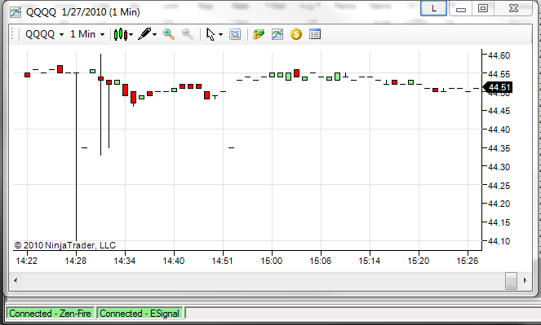Click the Connected - ESignal status
This screenshot has height=325, width=541.
click(x=140, y=314)
